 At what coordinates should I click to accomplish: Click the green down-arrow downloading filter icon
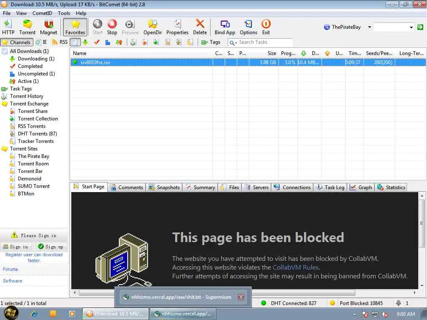pos(85,42)
